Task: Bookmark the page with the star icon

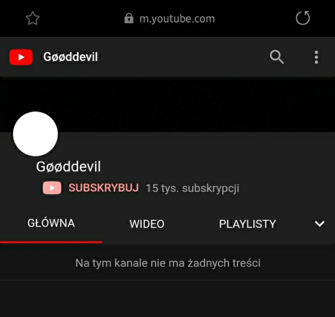Action: point(33,18)
